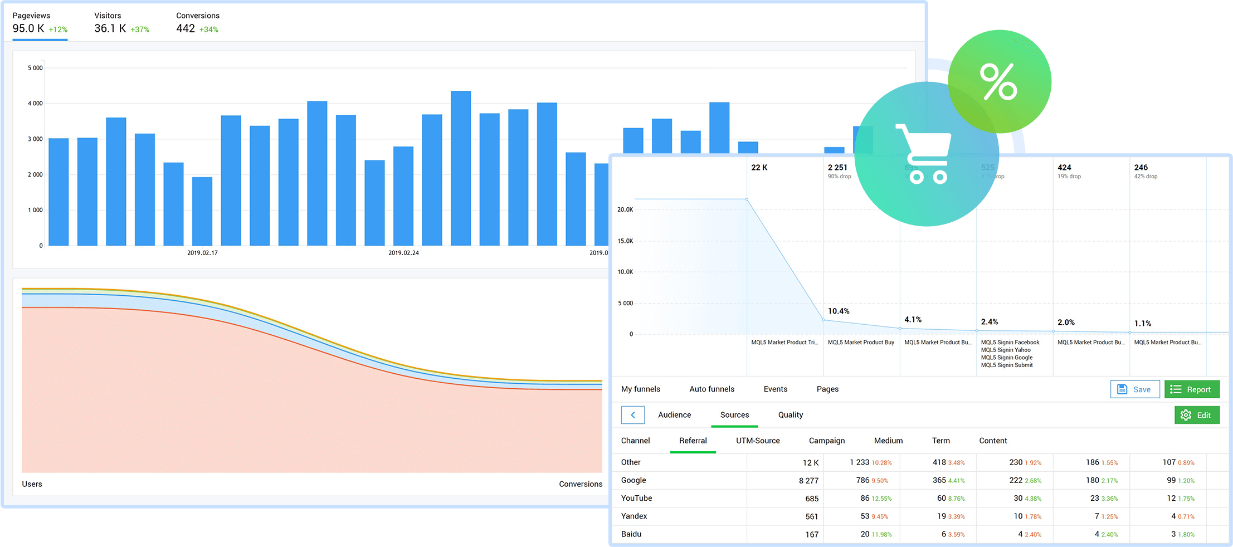Click the 685 cell in YouTube row
The image size is (1233, 547).
tap(812, 499)
